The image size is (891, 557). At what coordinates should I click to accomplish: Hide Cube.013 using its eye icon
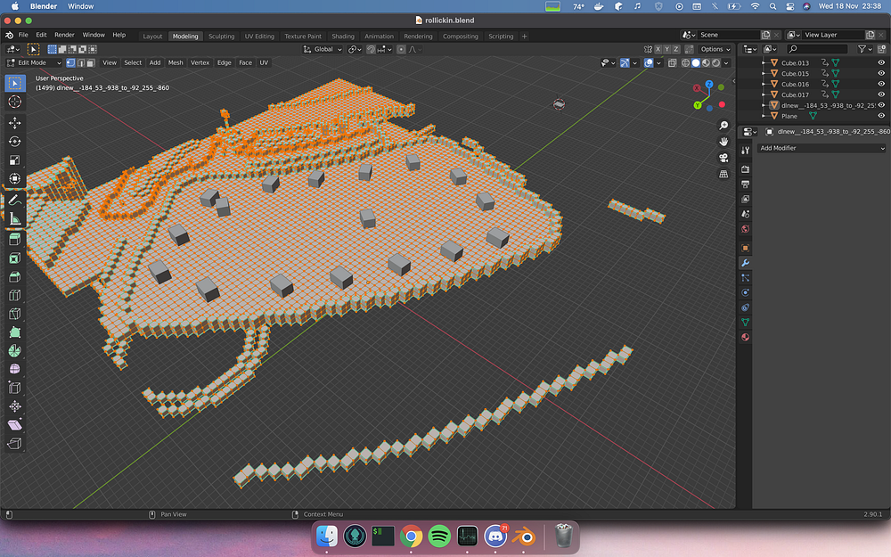coord(881,62)
